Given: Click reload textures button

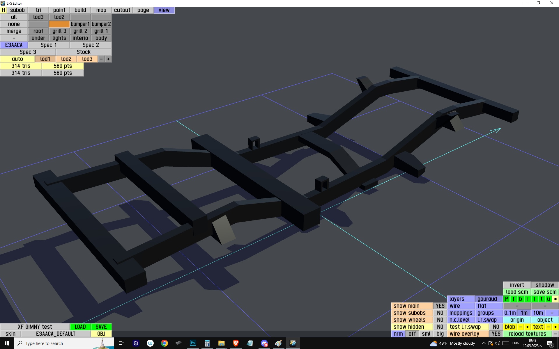Looking at the screenshot, I should (527, 334).
